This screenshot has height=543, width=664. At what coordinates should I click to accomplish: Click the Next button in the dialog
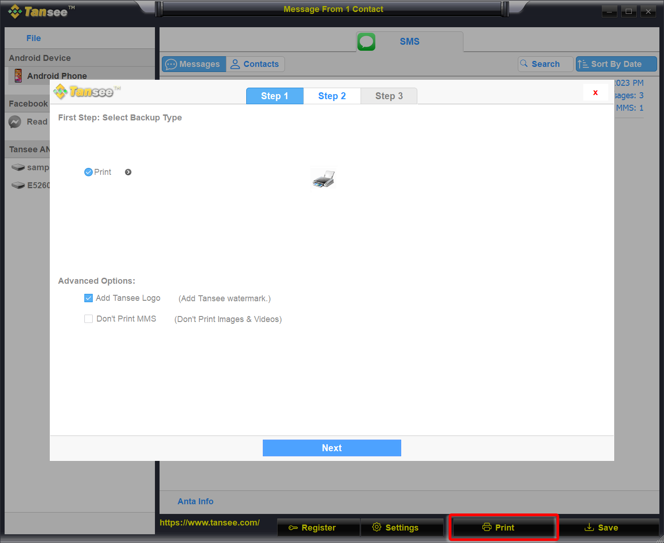click(332, 448)
